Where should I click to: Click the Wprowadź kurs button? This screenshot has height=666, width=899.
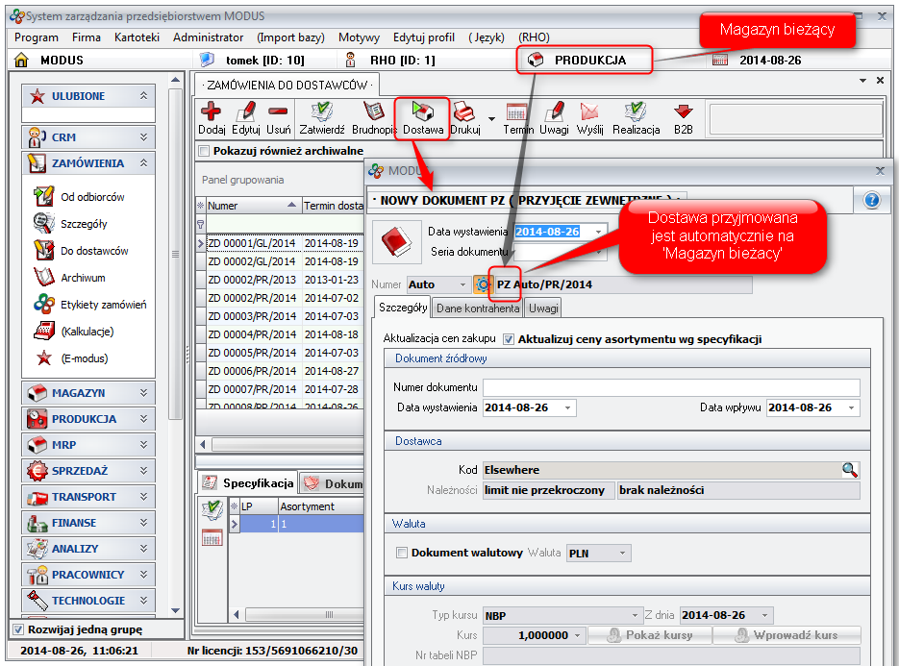[787, 635]
